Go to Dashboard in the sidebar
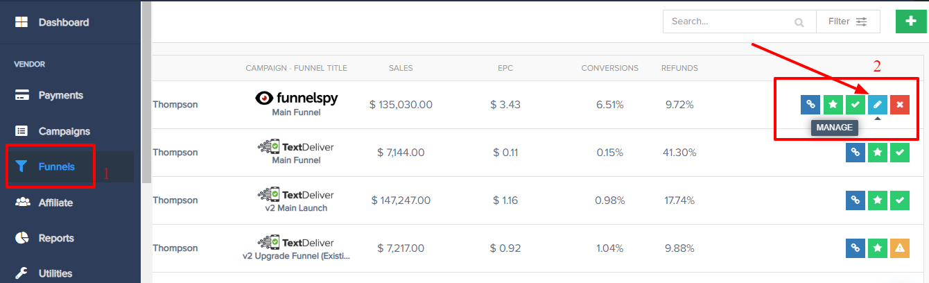This screenshot has width=929, height=283. pyautogui.click(x=64, y=22)
